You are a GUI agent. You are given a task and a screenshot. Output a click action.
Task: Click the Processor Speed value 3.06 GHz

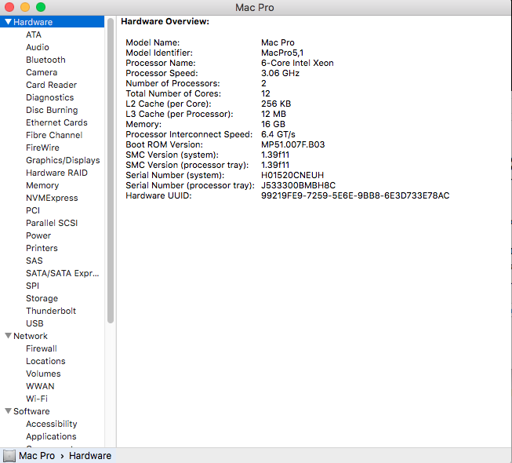click(x=280, y=73)
